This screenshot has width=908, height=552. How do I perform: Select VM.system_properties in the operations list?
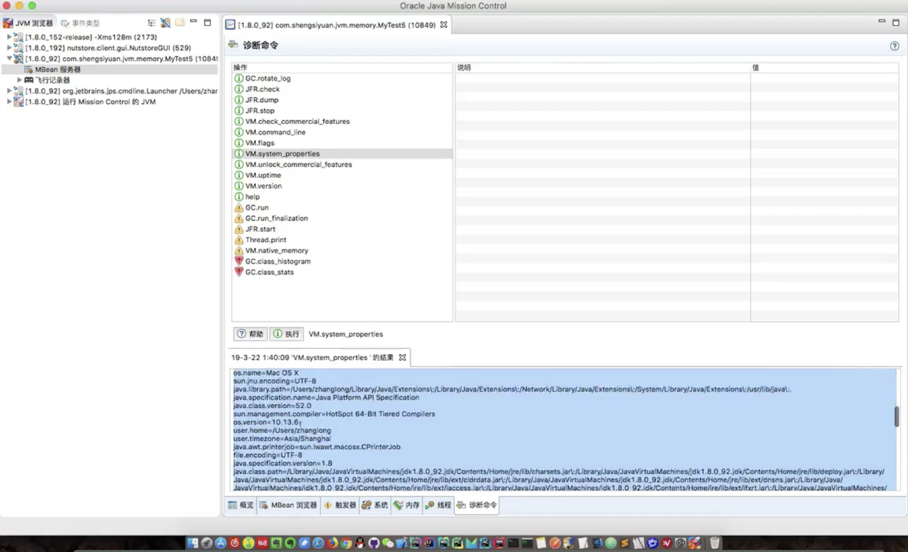342,153
